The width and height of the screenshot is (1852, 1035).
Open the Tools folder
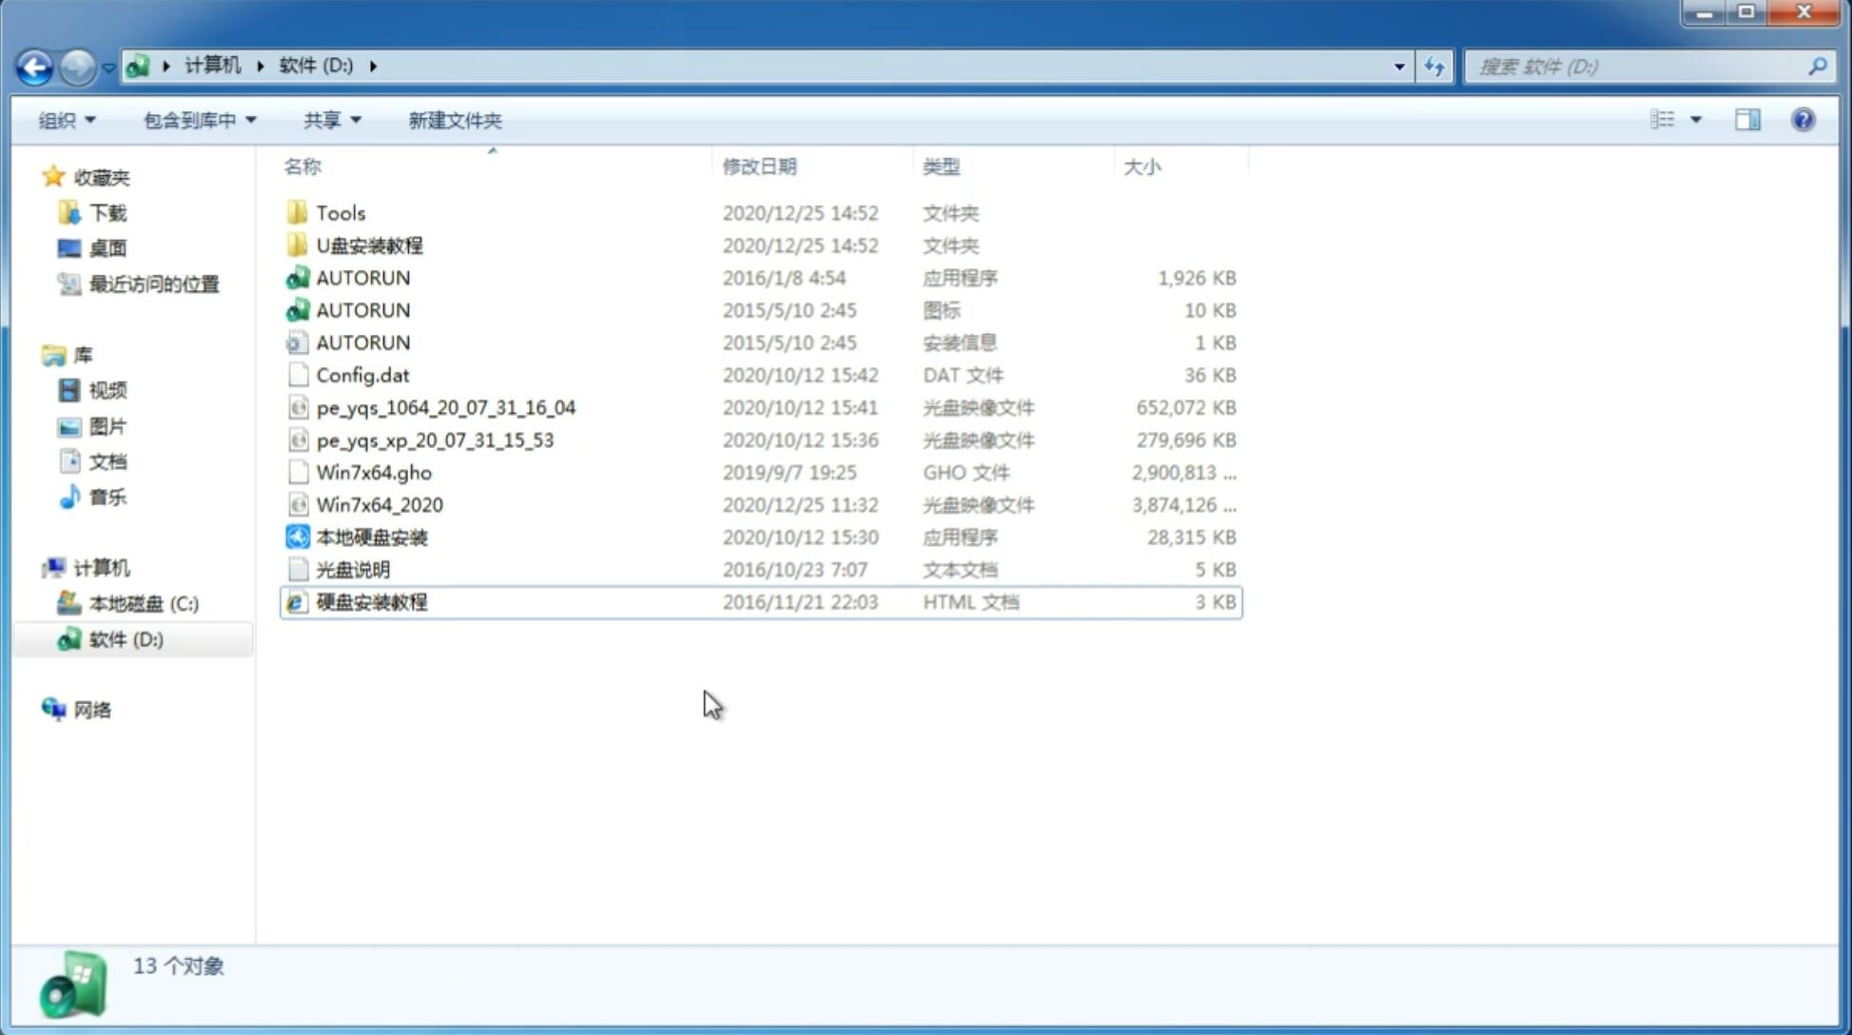(x=339, y=212)
